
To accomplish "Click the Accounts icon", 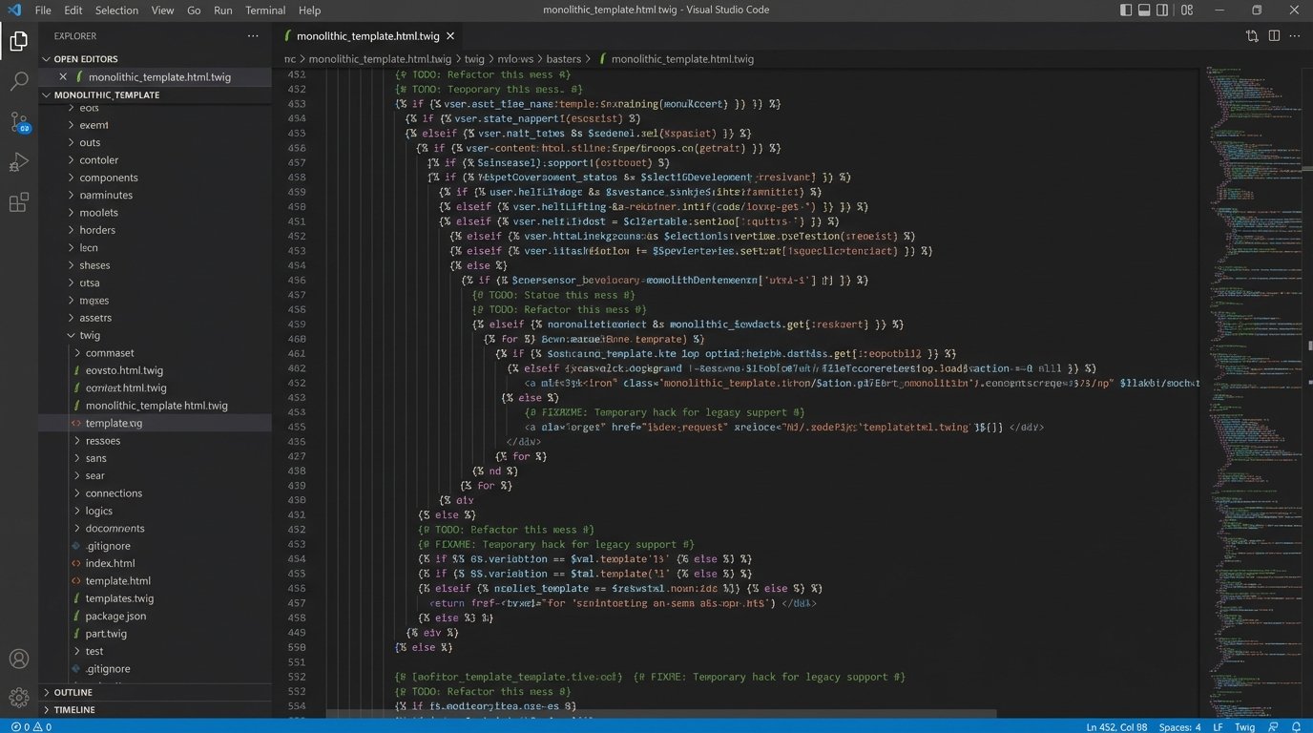I will tap(18, 659).
